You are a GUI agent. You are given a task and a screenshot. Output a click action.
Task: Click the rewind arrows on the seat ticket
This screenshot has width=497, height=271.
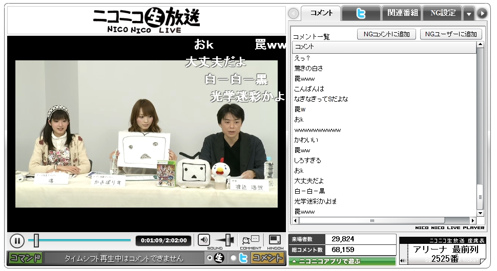[x=402, y=261]
